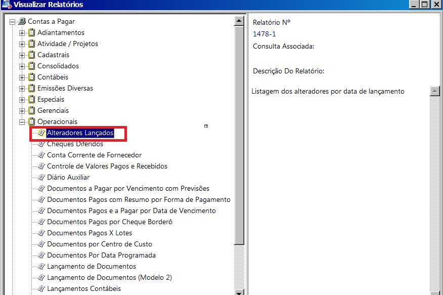
Task: Click the tree panel scroll-up arrow
Action: [x=239, y=21]
